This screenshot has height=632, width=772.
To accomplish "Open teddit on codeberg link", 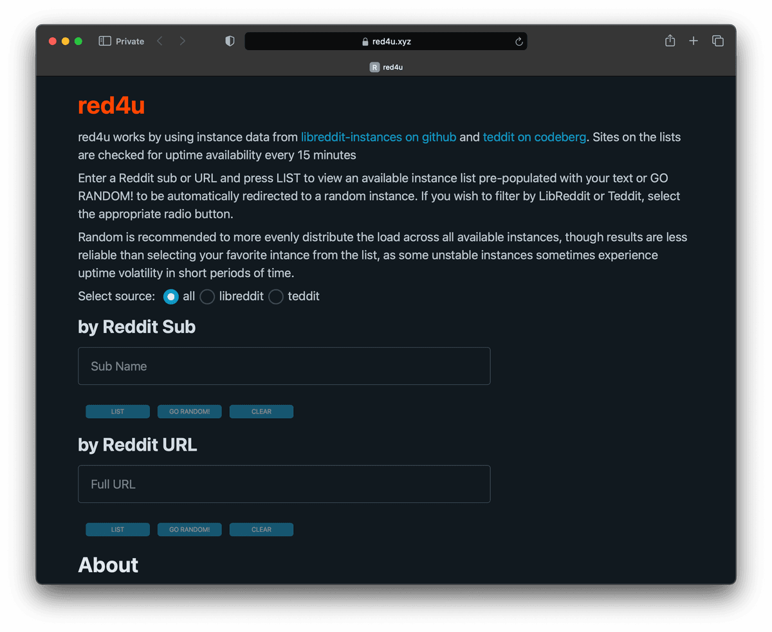I will (x=535, y=137).
